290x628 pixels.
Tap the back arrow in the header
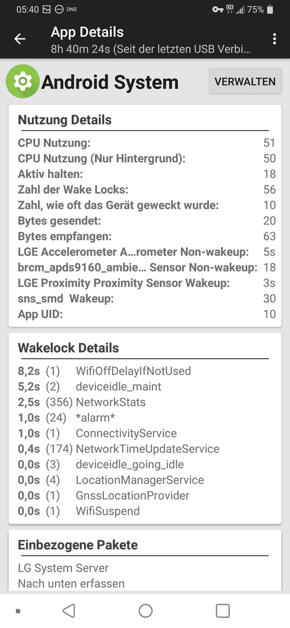point(20,39)
